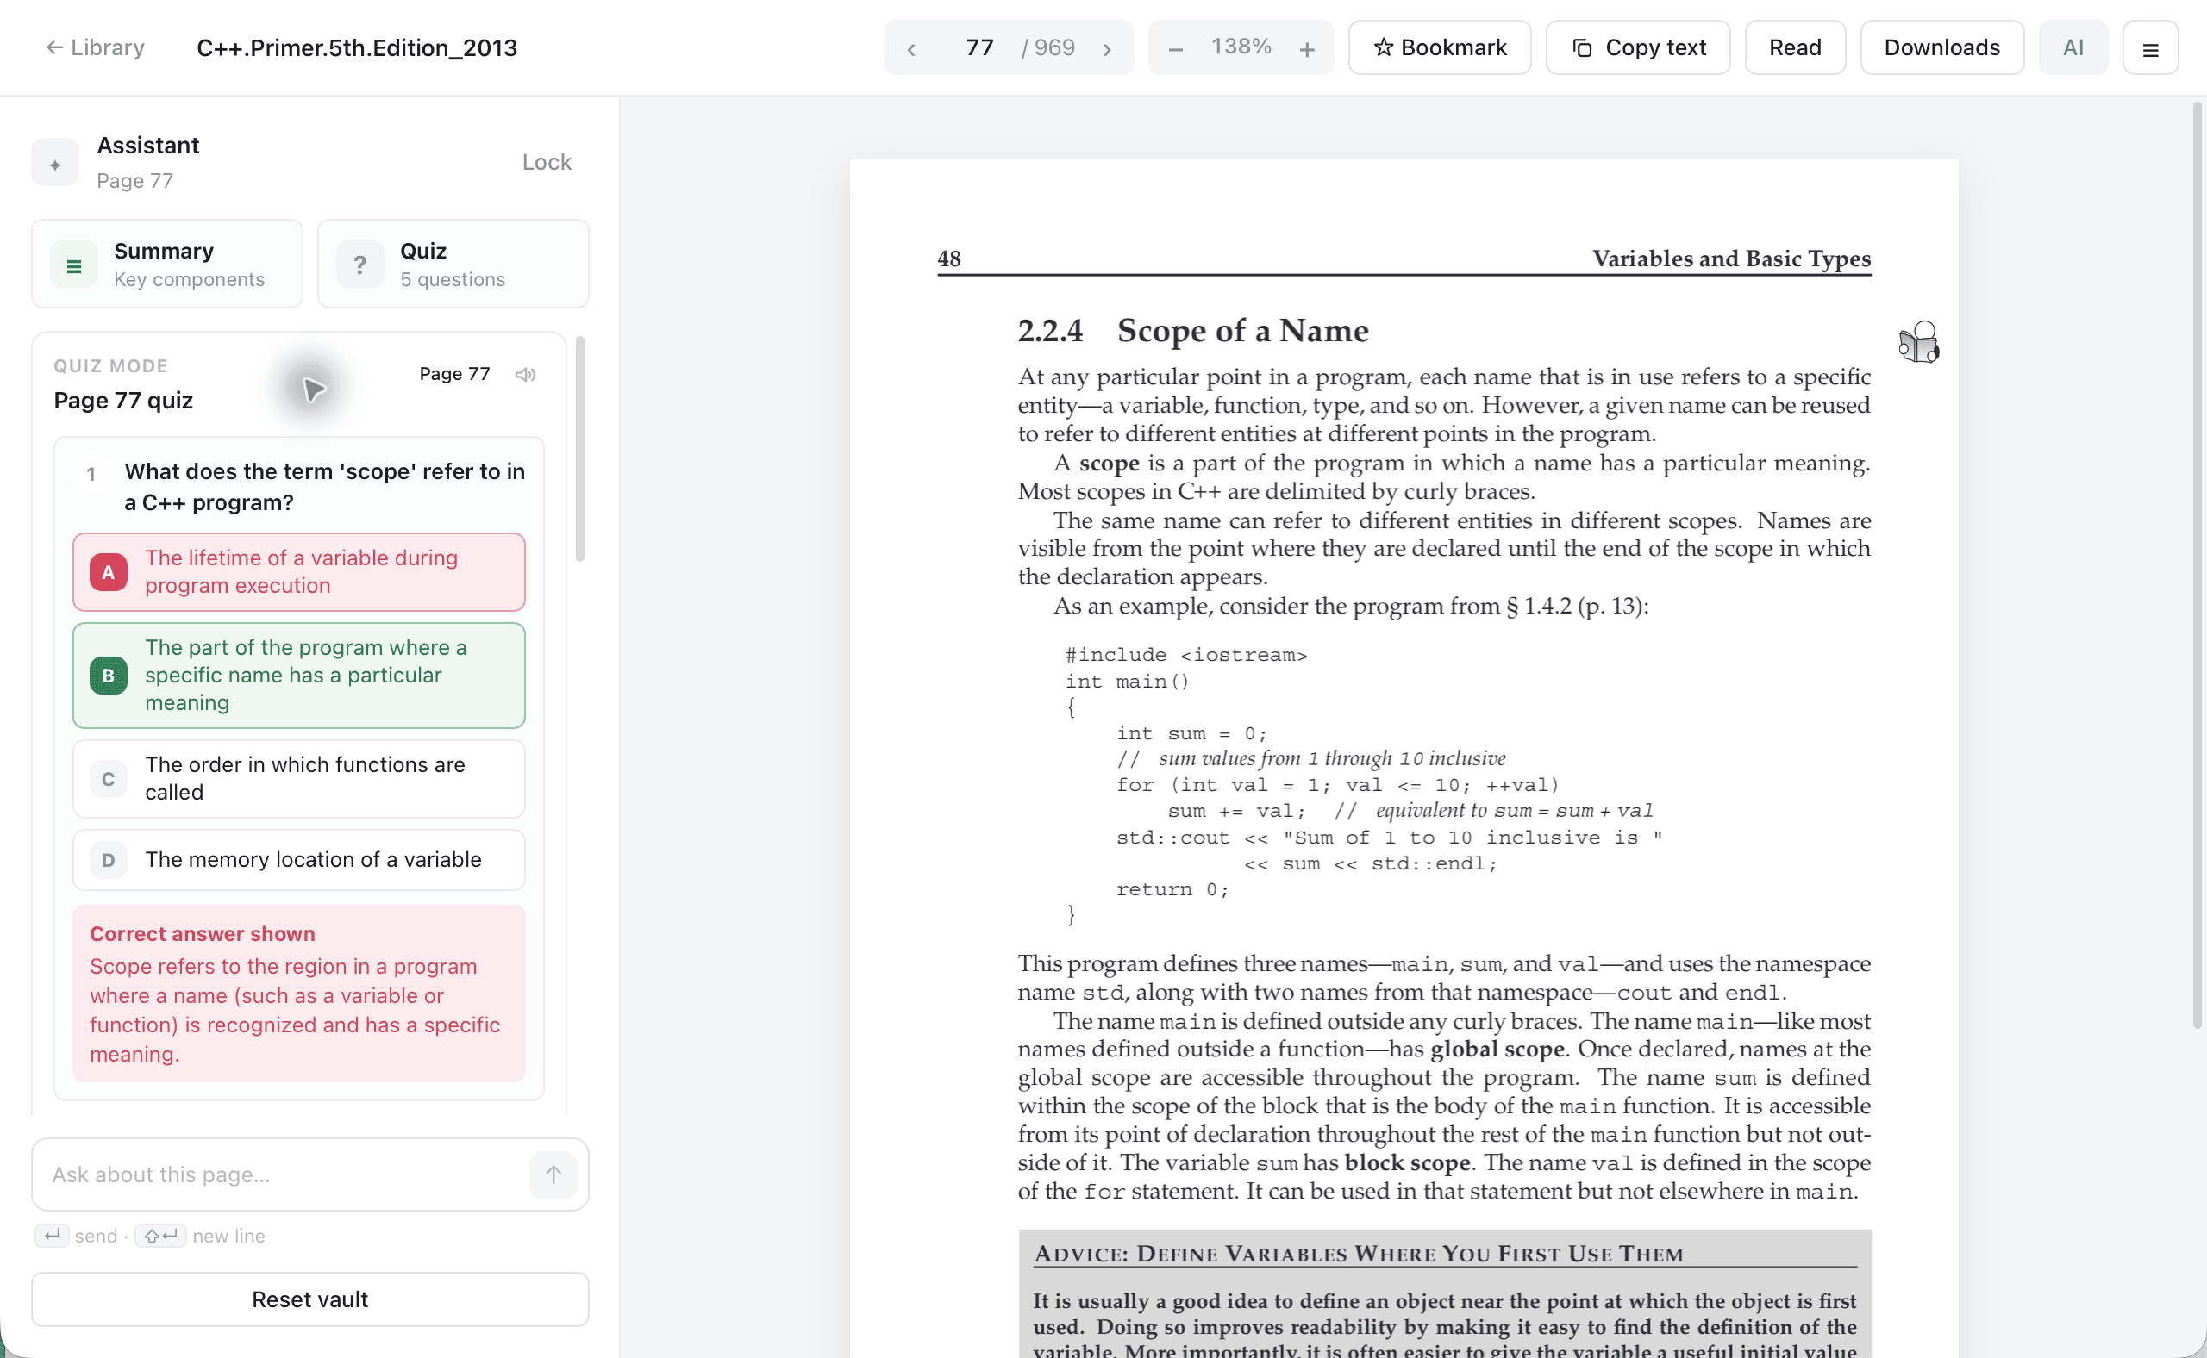Select answer D memory location of variable
The height and width of the screenshot is (1358, 2207).
click(x=298, y=860)
